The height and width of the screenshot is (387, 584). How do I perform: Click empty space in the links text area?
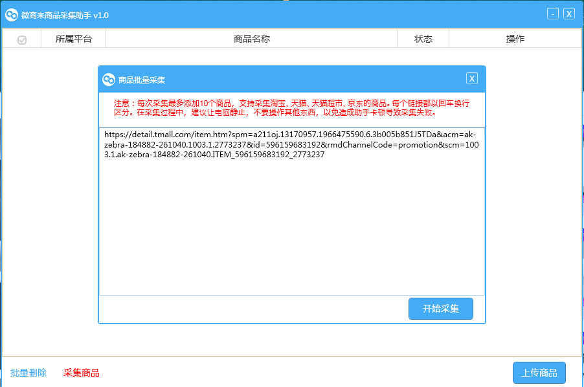coord(291,227)
